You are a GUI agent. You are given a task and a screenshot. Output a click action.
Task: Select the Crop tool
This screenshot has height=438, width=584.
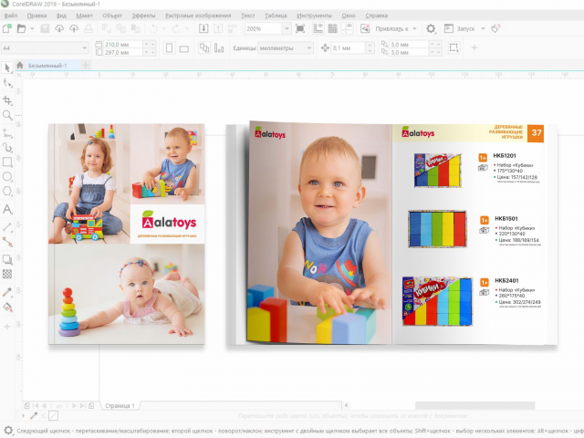click(x=7, y=100)
